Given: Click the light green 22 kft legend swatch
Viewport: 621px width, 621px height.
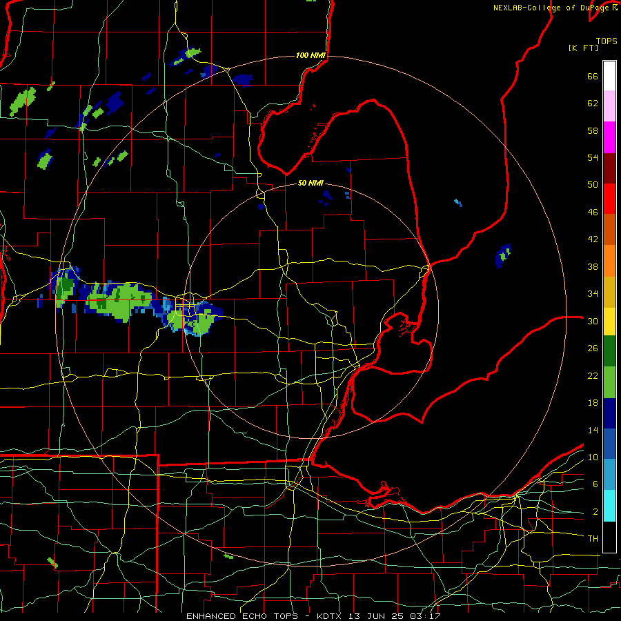Looking at the screenshot, I should click(609, 382).
